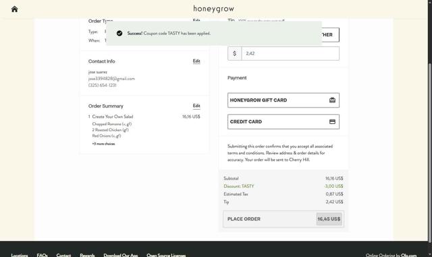Click the dollar sign tip prefix
Image resolution: width=432 pixels, height=257 pixels.
234,53
